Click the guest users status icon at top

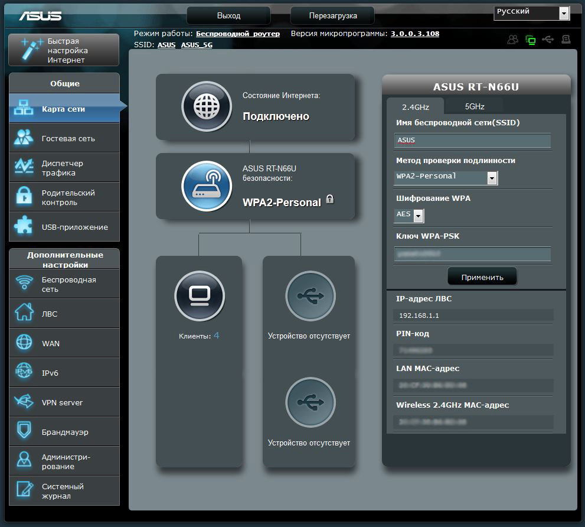[x=513, y=39]
